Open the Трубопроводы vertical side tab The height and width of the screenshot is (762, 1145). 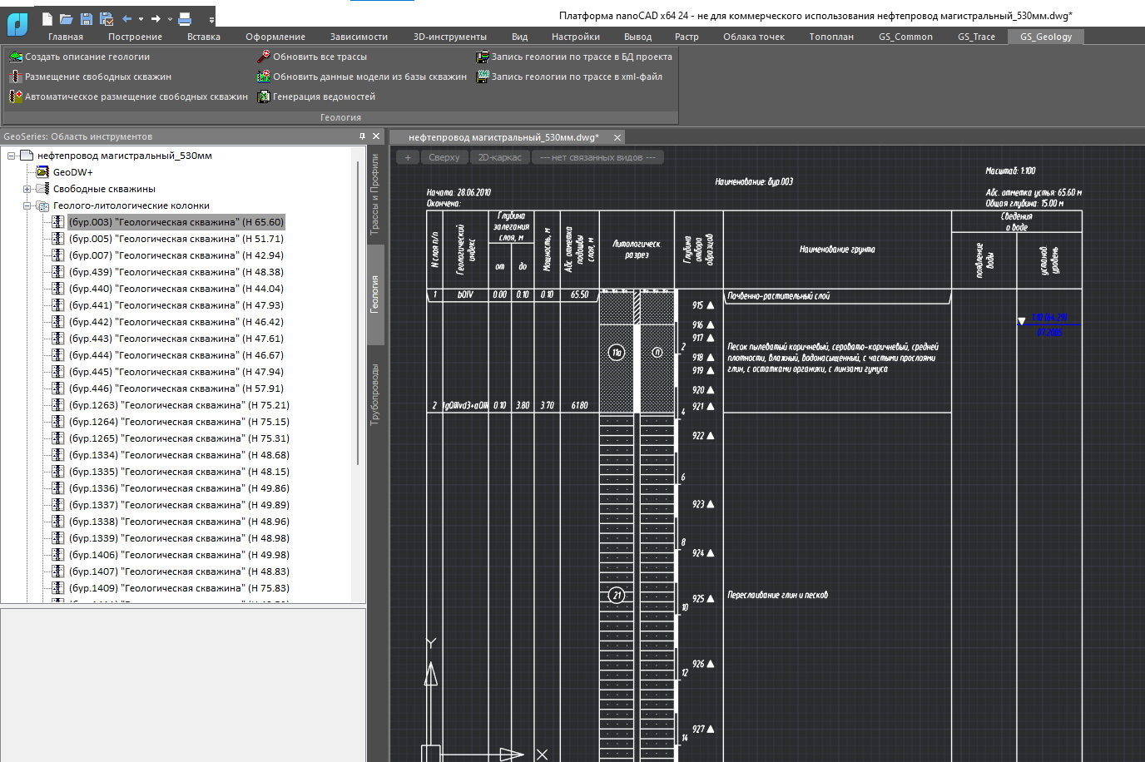click(x=375, y=394)
